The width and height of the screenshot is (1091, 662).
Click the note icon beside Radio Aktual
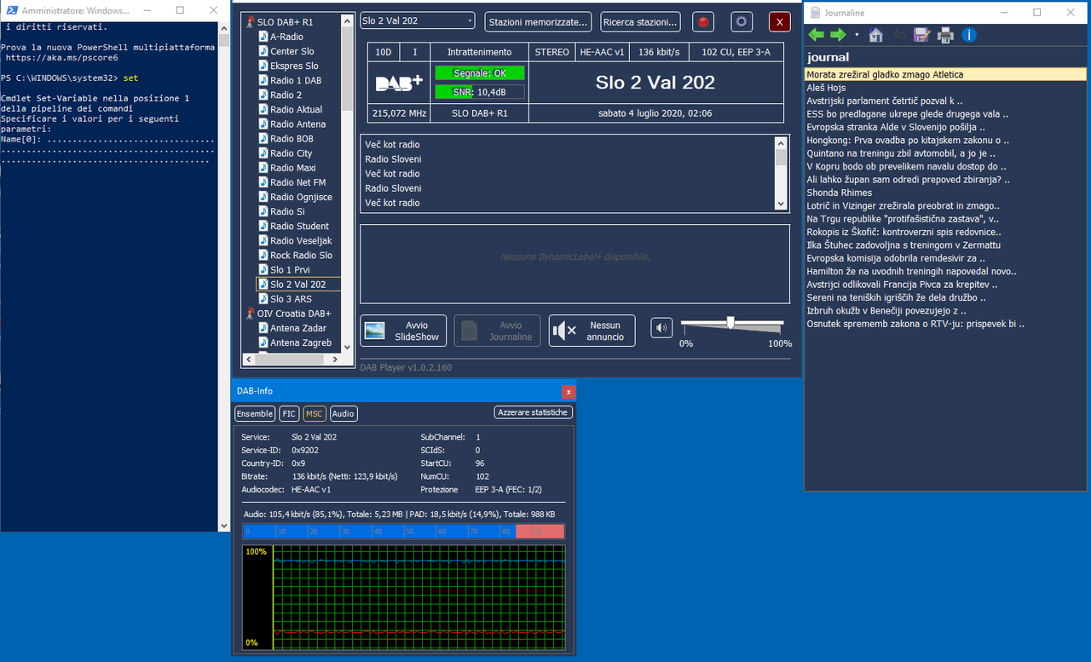pyautogui.click(x=263, y=109)
